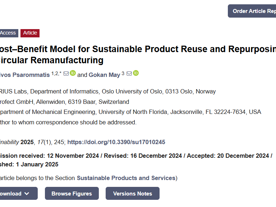Screen dimensions: 276x207
Task: Click the Accepted: 20 December 2024 date
Action: 228,156
